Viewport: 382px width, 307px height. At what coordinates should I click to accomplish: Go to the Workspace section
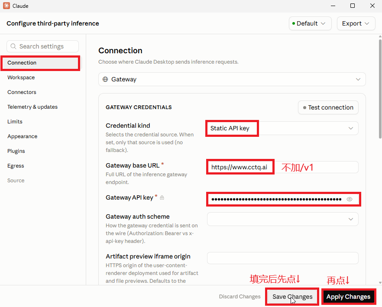pos(21,78)
